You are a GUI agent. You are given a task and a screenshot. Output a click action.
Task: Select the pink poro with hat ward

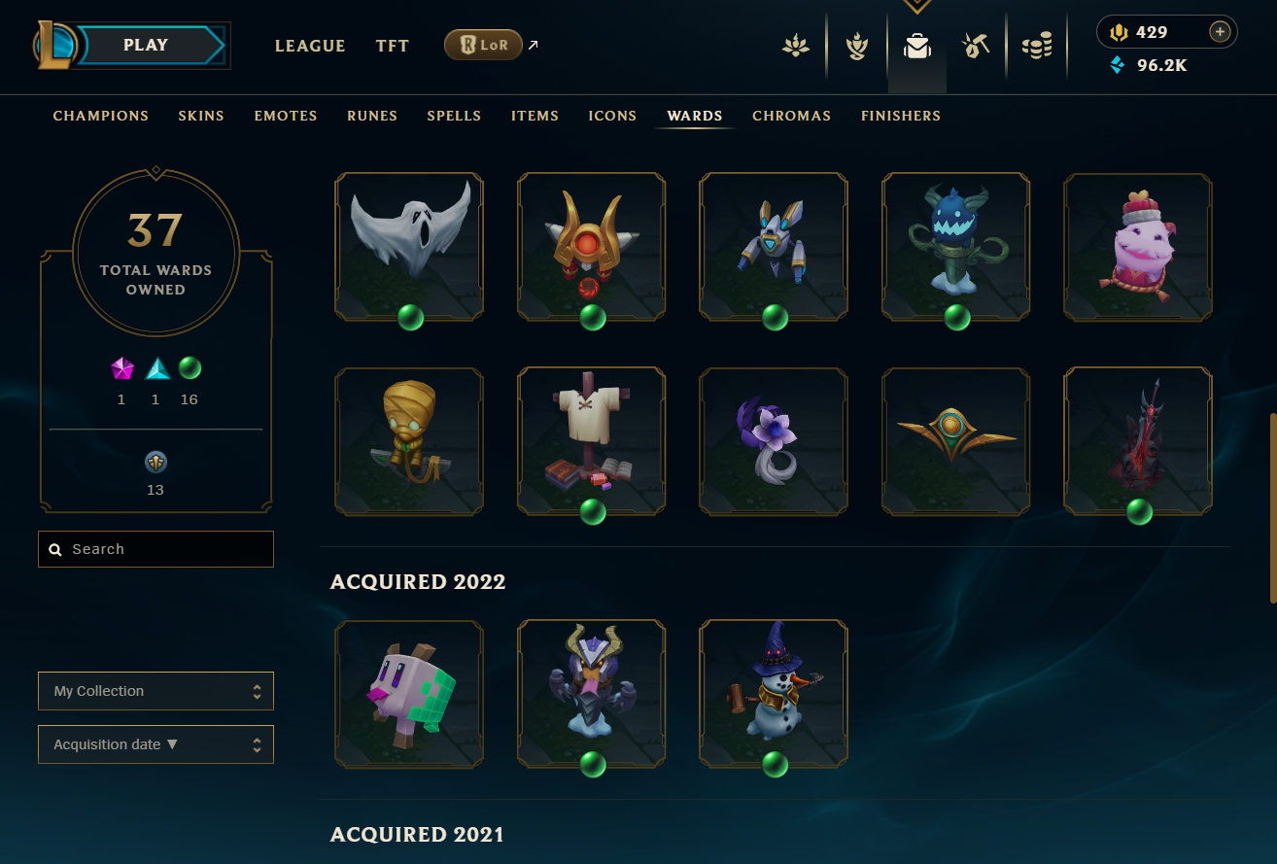coord(1138,247)
